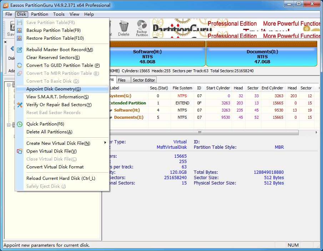Choose Delete All Partitions(A)
Screen dimensions: 323x251
click(62, 132)
